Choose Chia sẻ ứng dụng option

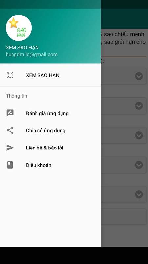tap(50, 130)
